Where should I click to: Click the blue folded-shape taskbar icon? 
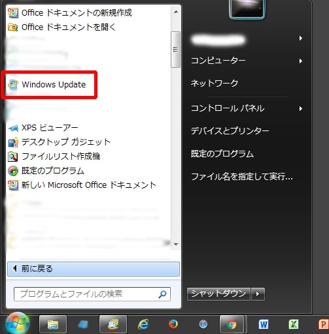83,324
